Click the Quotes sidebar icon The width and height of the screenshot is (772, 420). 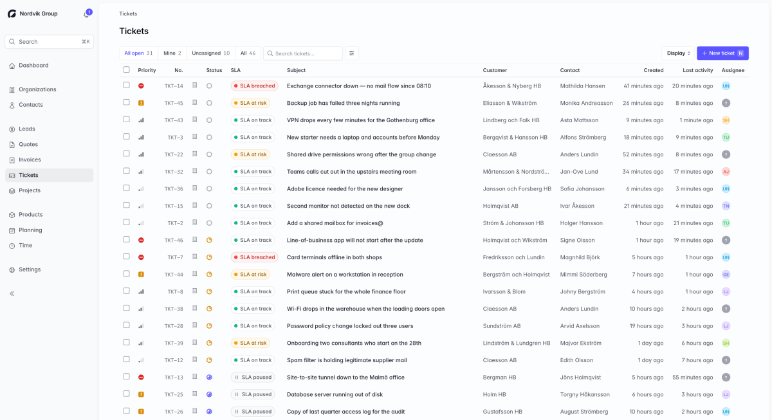[x=12, y=145]
